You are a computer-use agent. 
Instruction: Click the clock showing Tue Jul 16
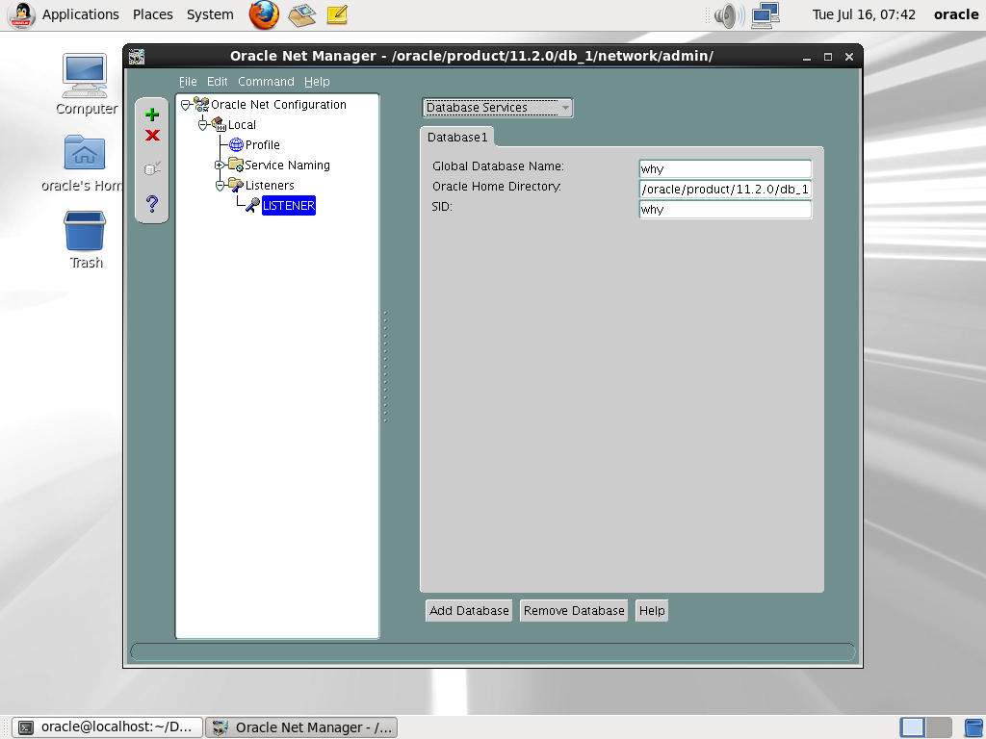864,14
